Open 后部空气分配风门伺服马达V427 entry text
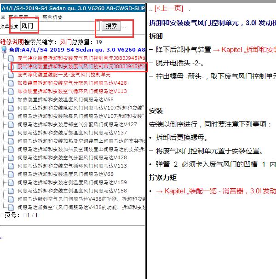Screen dimensions: 276x279 (77, 124)
